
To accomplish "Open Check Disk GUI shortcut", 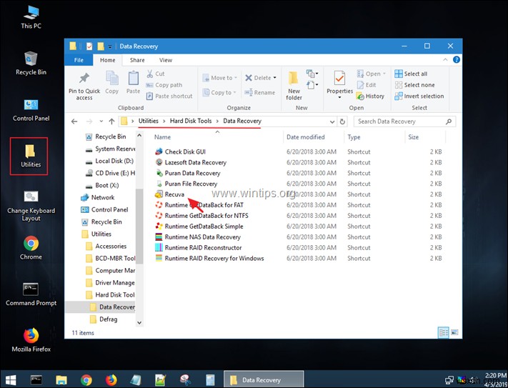I will click(185, 151).
